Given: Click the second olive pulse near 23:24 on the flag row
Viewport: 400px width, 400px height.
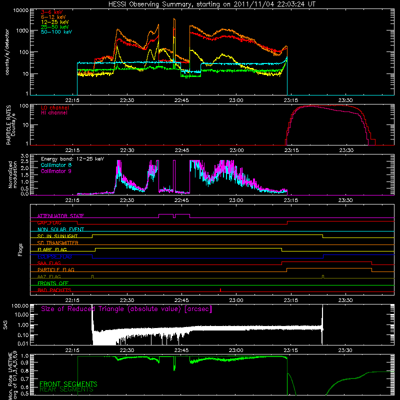Looking at the screenshot, I should tap(323, 277).
